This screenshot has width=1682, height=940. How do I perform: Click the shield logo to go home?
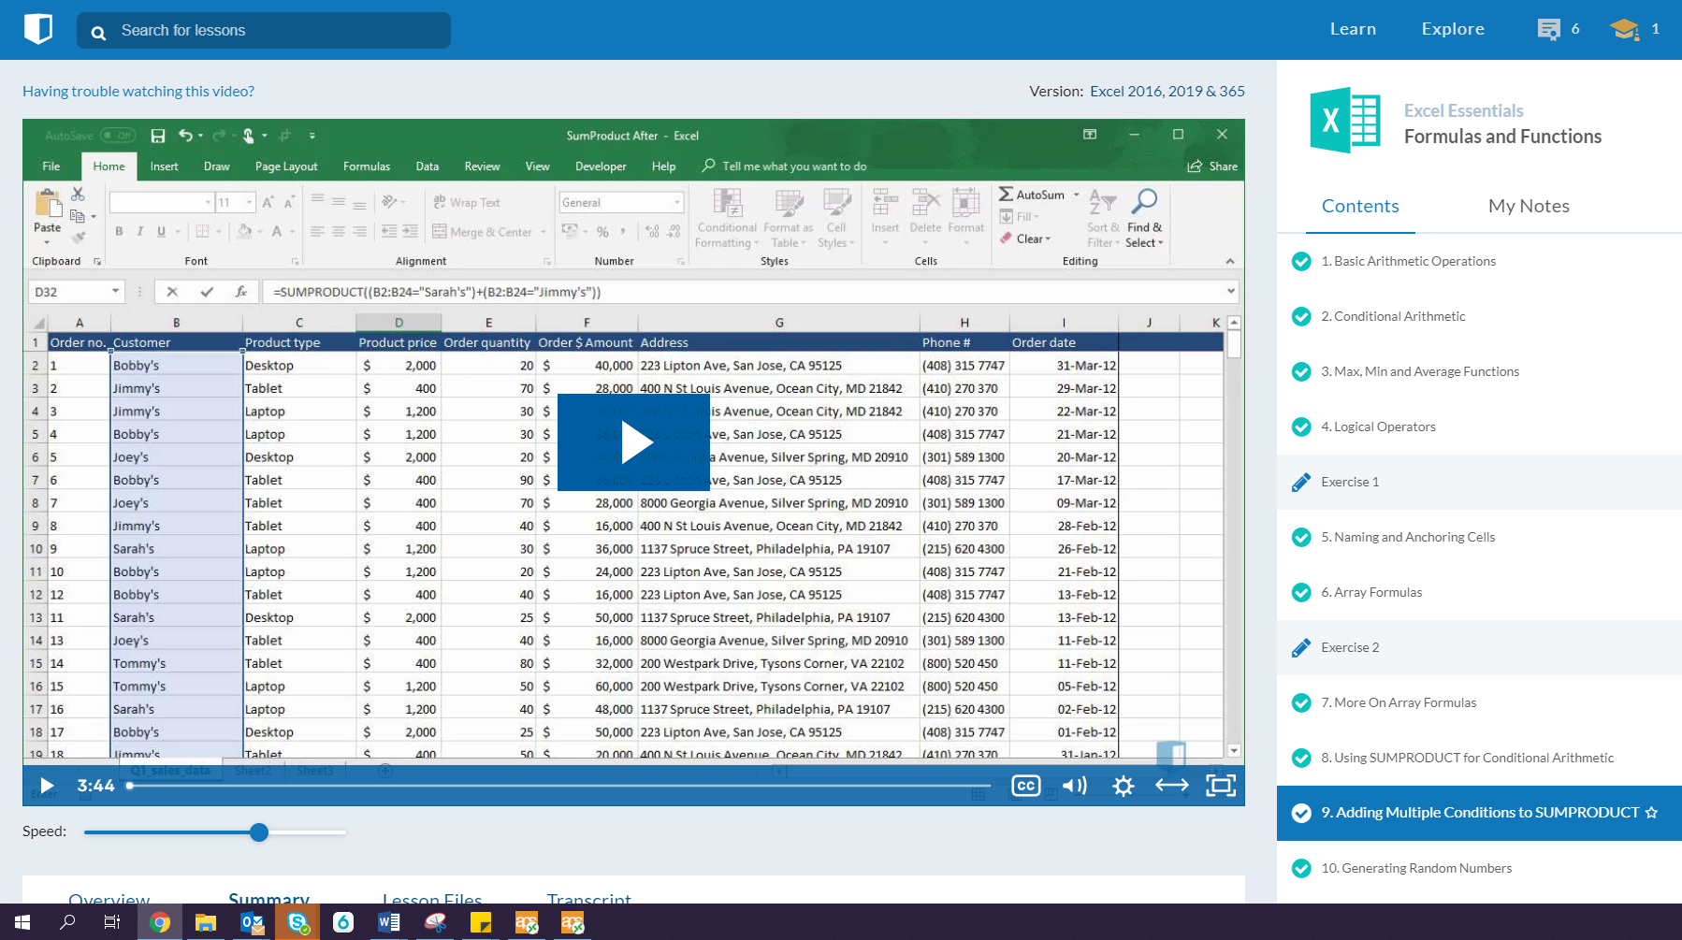click(x=38, y=29)
